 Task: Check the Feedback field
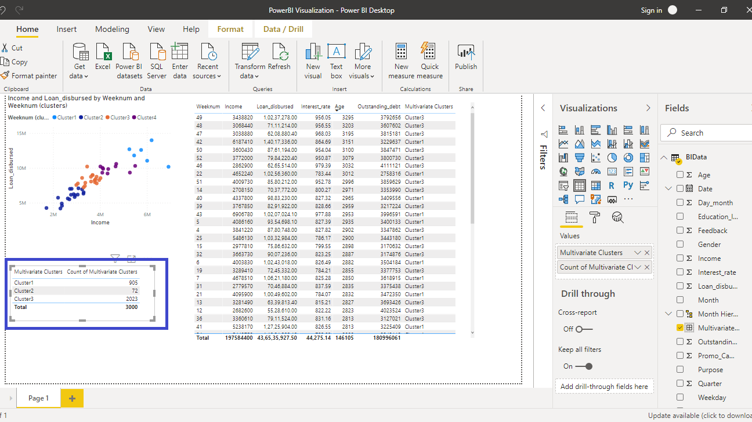(680, 230)
